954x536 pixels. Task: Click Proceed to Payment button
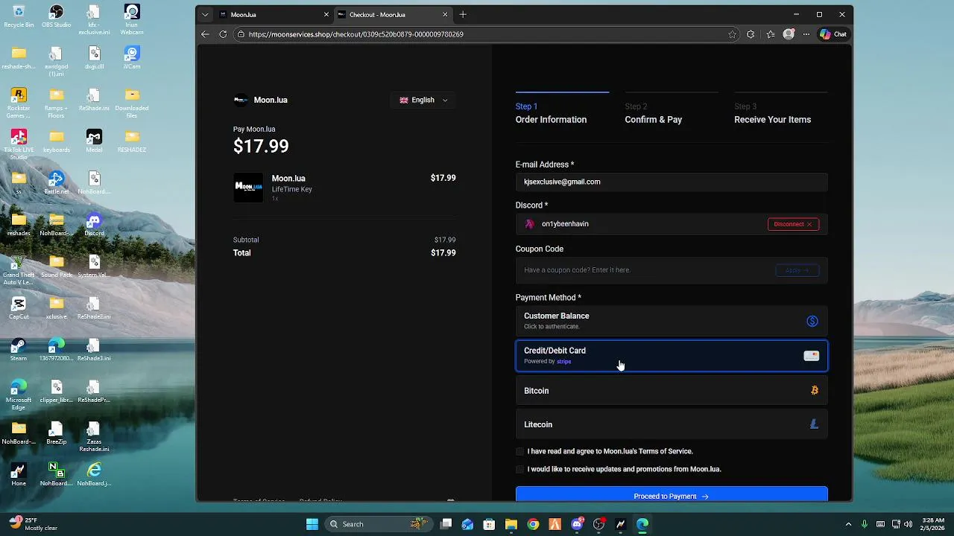[672, 495]
